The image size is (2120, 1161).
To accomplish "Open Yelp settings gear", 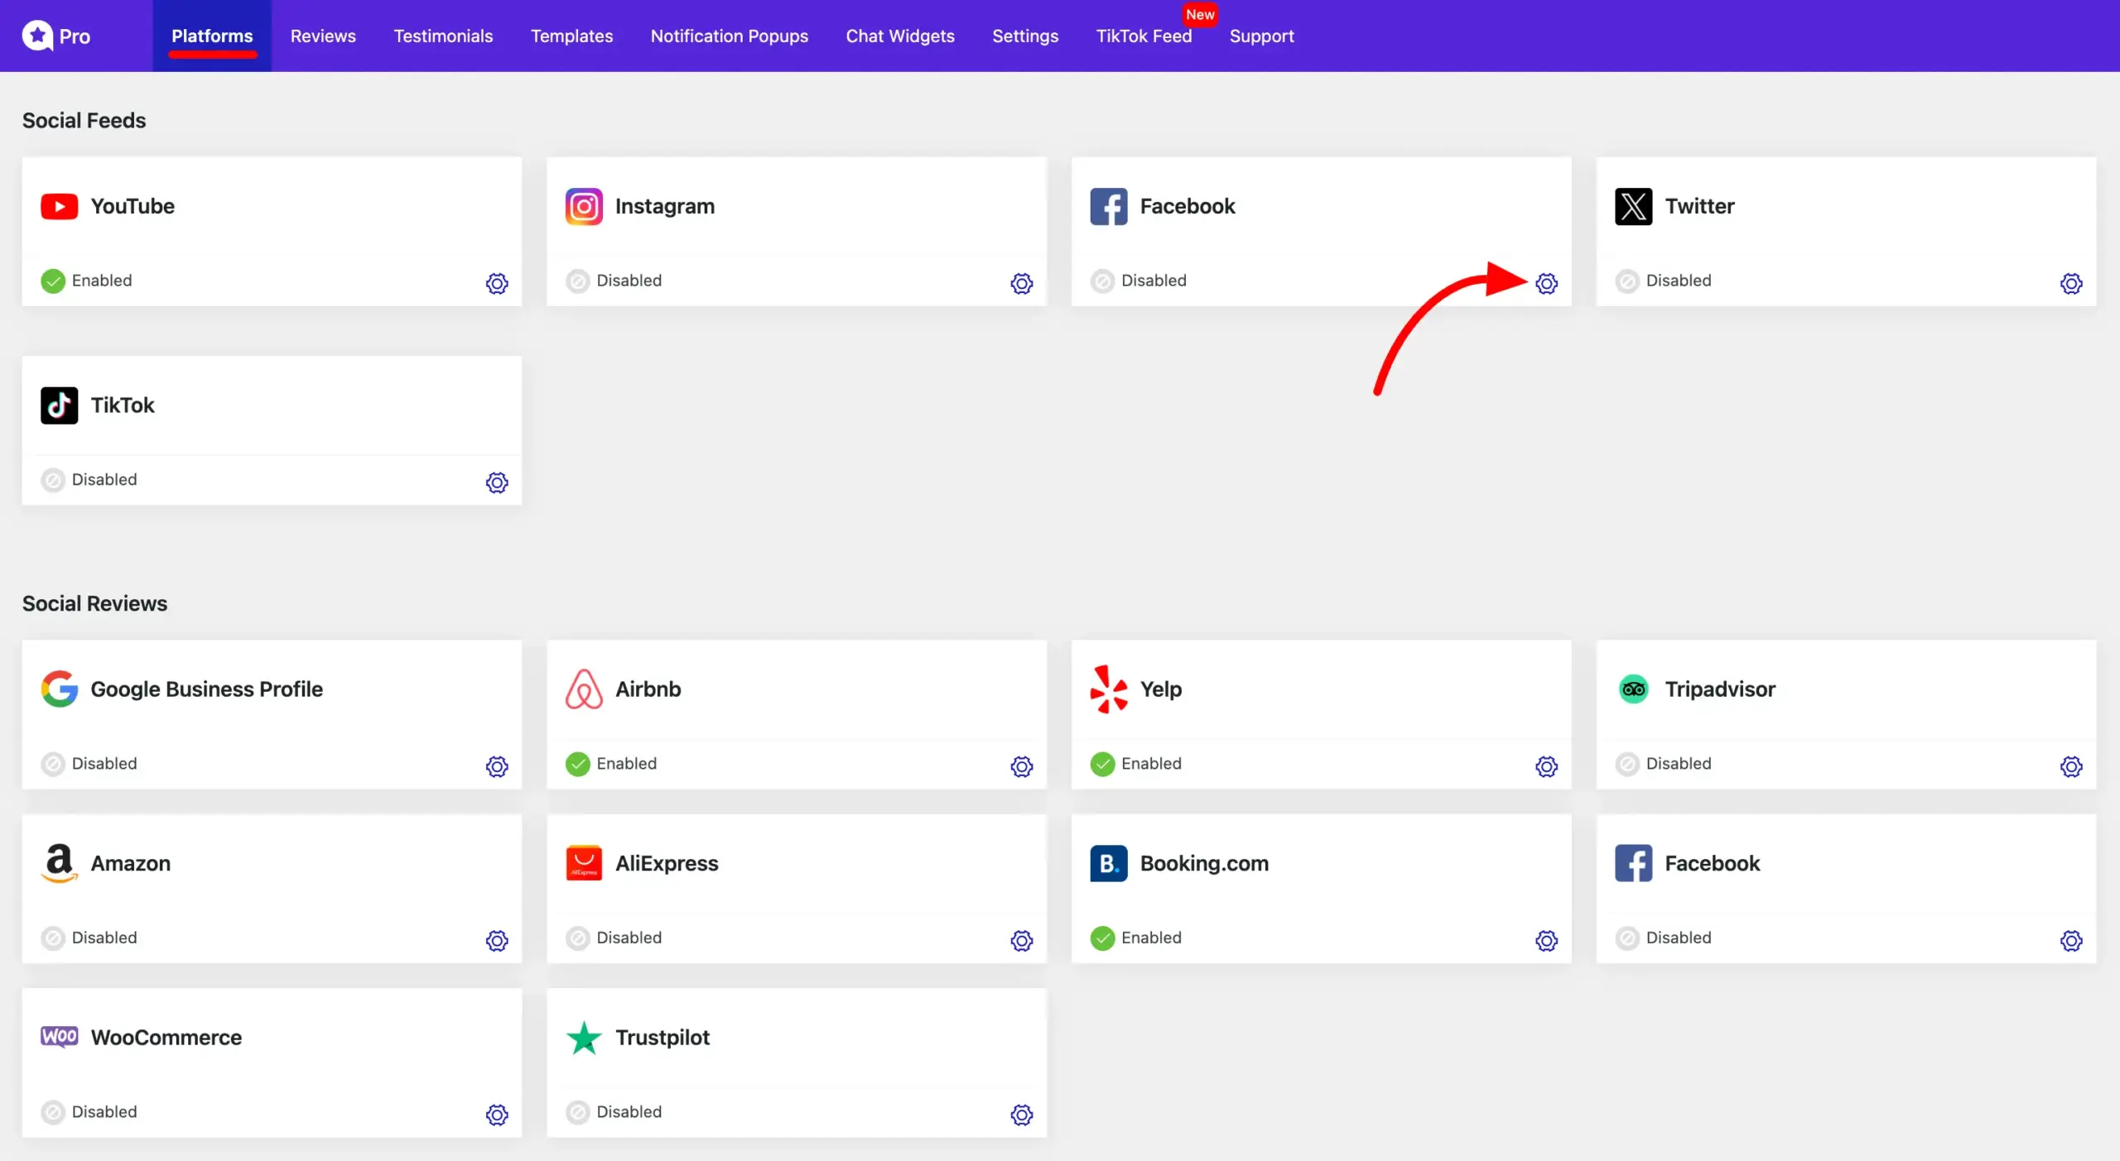I will [1546, 766].
